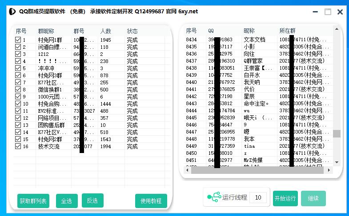Click 开始运行 to start extraction

pyautogui.click(x=285, y=198)
